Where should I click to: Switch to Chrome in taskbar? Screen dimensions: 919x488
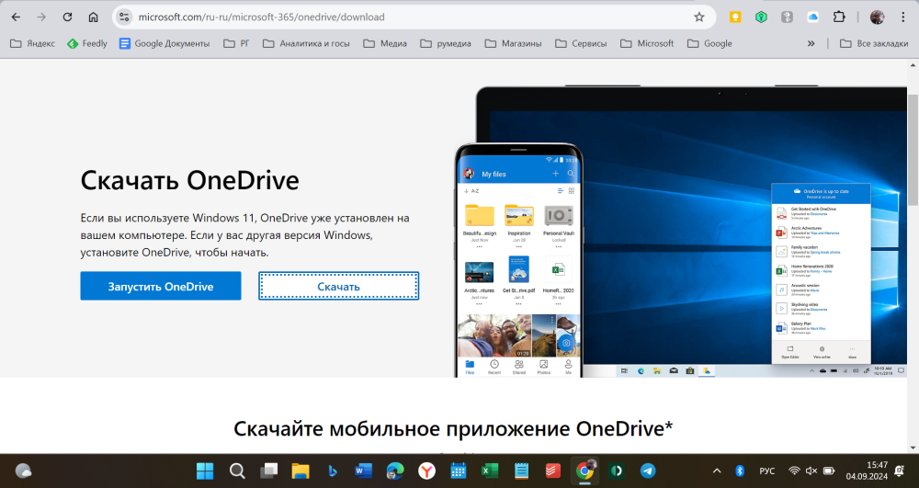[584, 471]
